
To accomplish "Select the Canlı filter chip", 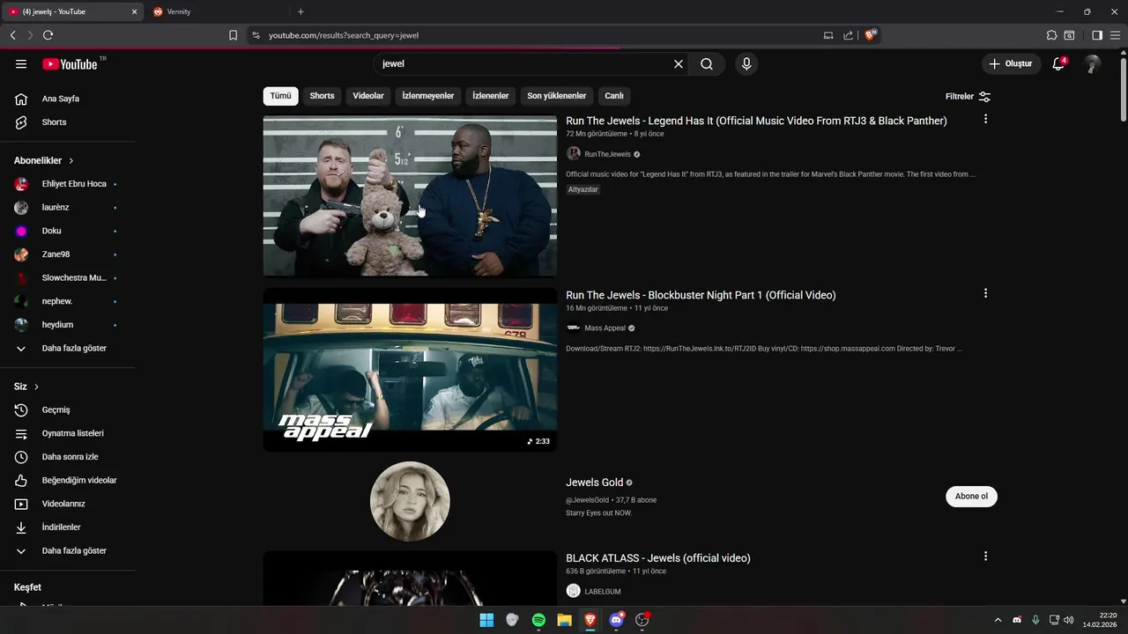I will click(x=614, y=96).
